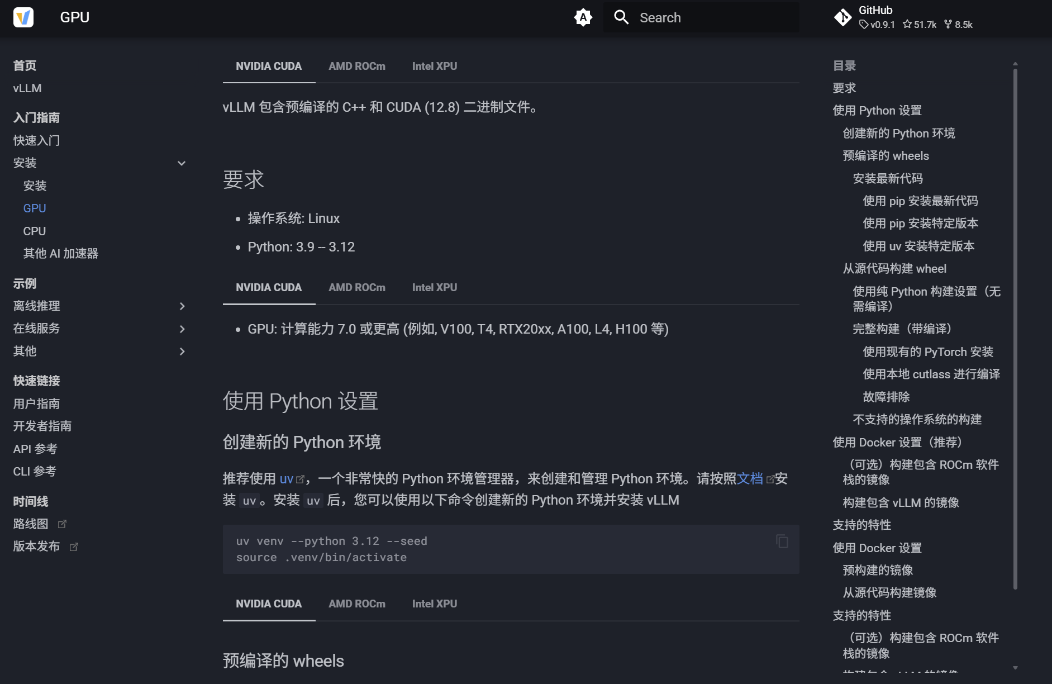The width and height of the screenshot is (1052, 684).
Task: Collapse the 安装 section in the sidebar
Action: (x=182, y=163)
